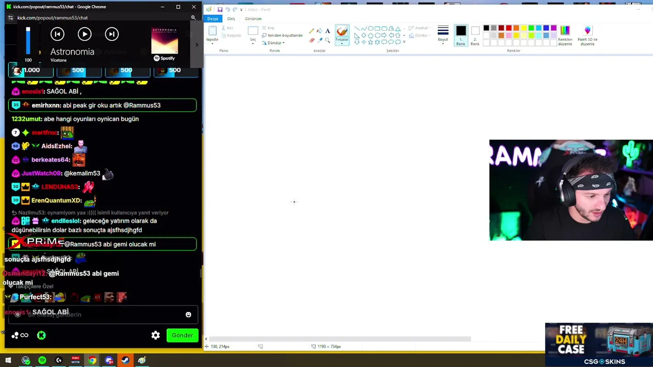Viewport: 653px width, 367px height.
Task: Select the Pencil tool in Paint
Action: point(312,31)
